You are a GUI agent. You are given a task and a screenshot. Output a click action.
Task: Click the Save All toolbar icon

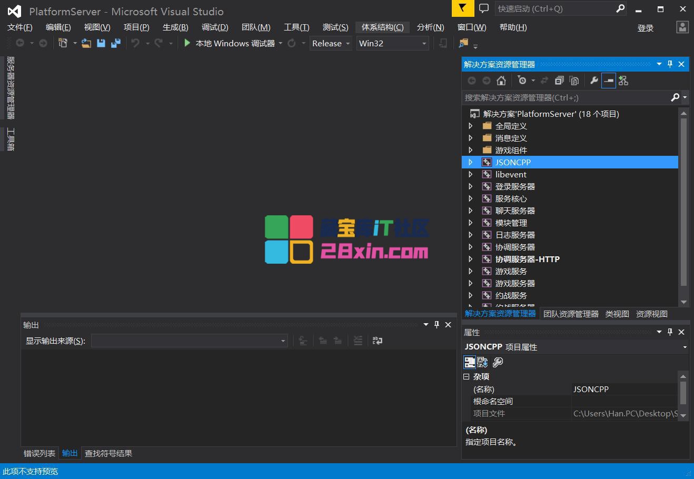coord(115,43)
